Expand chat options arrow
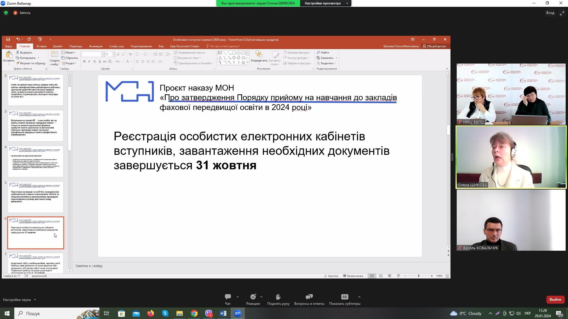Image resolution: width=568 pixels, height=319 pixels. pyautogui.click(x=237, y=297)
